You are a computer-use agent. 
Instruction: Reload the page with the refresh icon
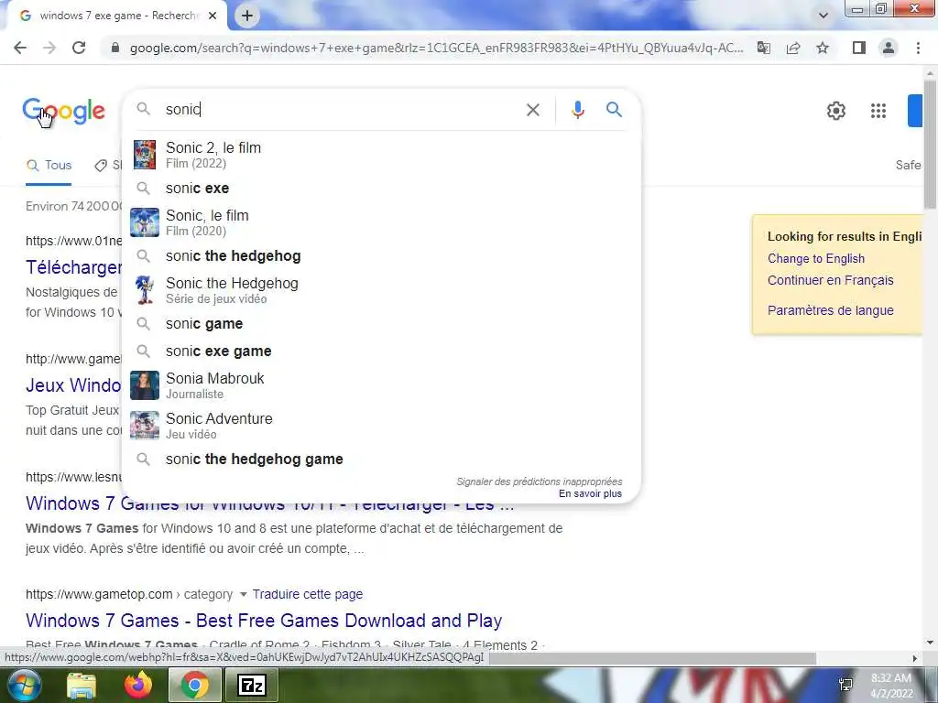(79, 48)
